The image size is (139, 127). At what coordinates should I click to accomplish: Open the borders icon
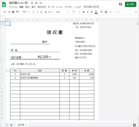[x=106, y=12]
